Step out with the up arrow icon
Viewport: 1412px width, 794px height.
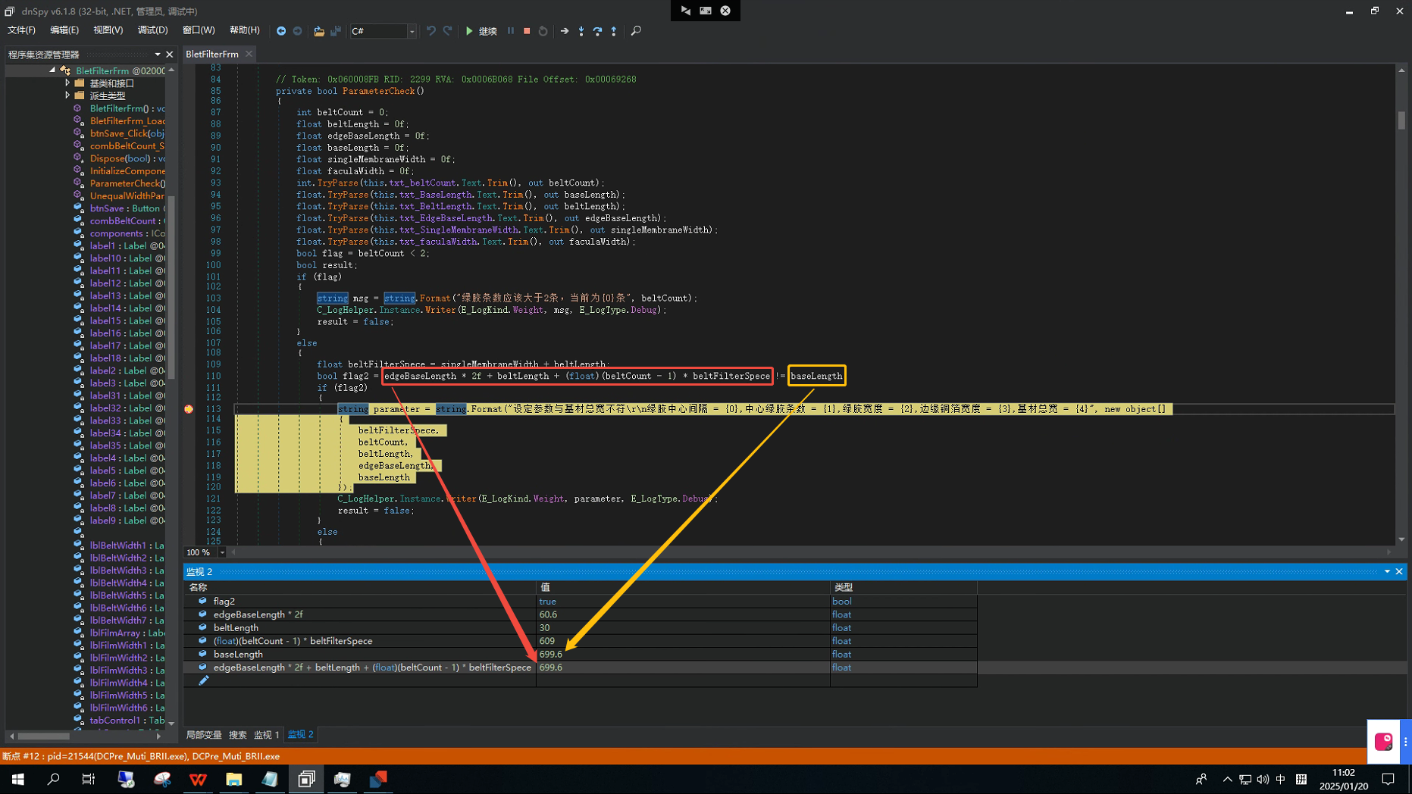pos(614,31)
